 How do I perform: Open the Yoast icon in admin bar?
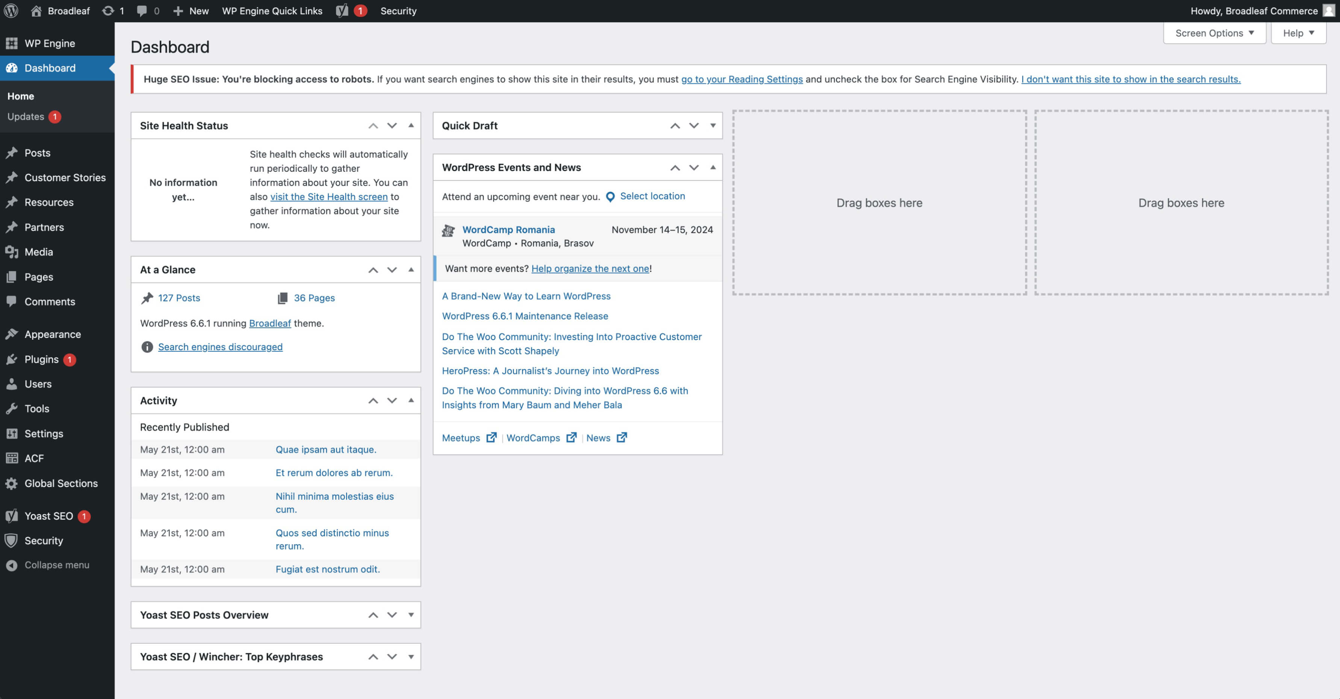pos(342,11)
